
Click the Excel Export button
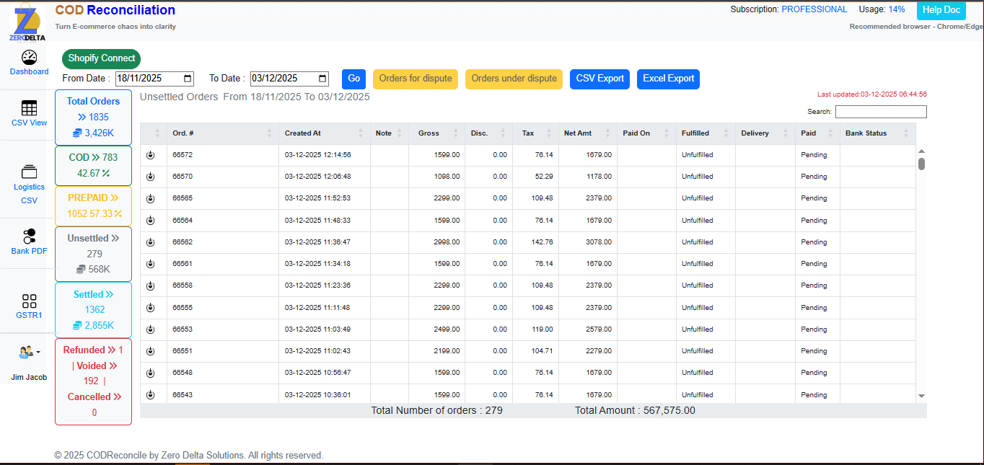click(668, 79)
